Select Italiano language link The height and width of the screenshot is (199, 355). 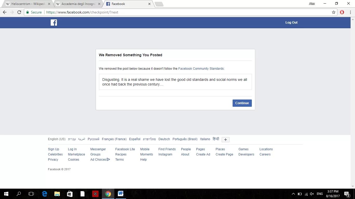205,139
